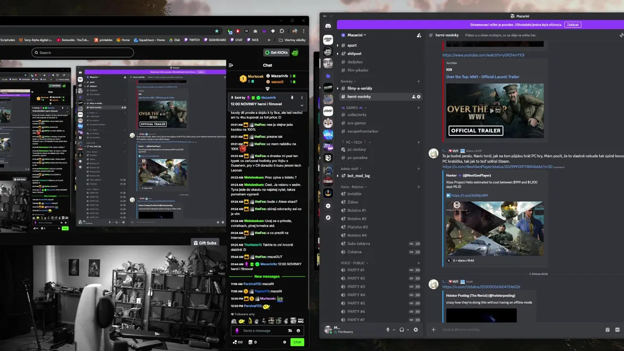Image resolution: width=624 pixels, height=351 pixels.
Task: Collapse the Kick leaderboard handle below Murlocek
Action: pyautogui.click(x=267, y=89)
